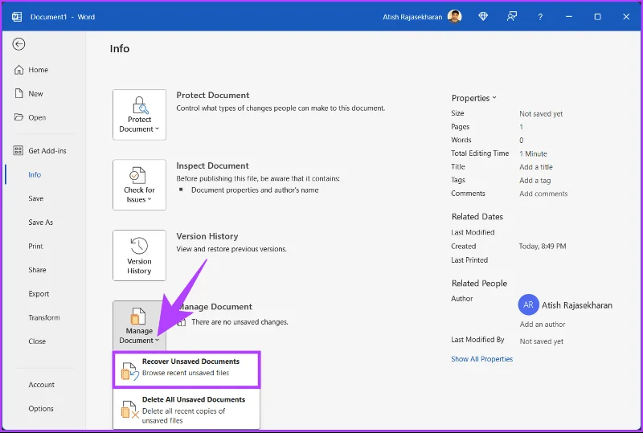Open Transform in the sidebar
Image resolution: width=643 pixels, height=433 pixels.
pos(44,317)
